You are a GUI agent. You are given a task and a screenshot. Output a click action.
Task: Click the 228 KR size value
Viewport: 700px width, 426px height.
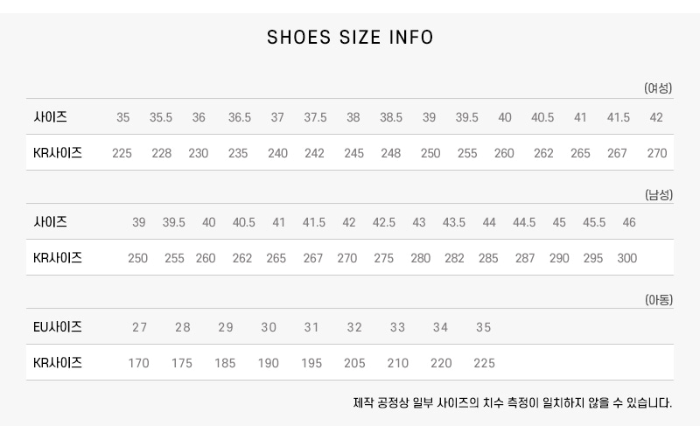click(x=162, y=153)
